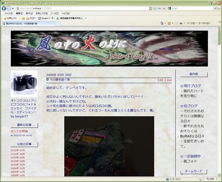Open the ツール menu
The image size is (222, 182).
pos(54,13)
